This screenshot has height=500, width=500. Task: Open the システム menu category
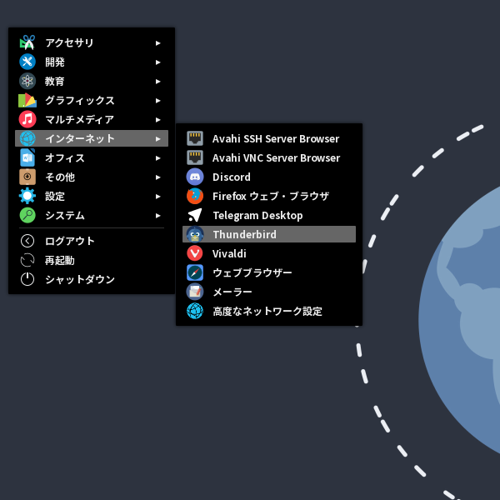tap(92, 215)
